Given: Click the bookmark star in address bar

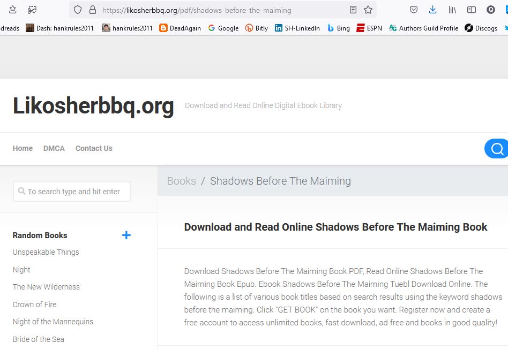Looking at the screenshot, I should pyautogui.click(x=368, y=10).
